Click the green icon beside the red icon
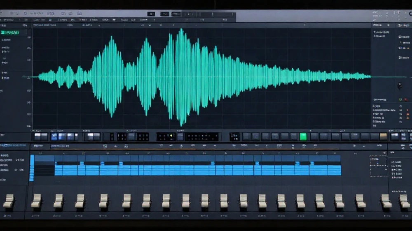412x231 pixels. 400,99
